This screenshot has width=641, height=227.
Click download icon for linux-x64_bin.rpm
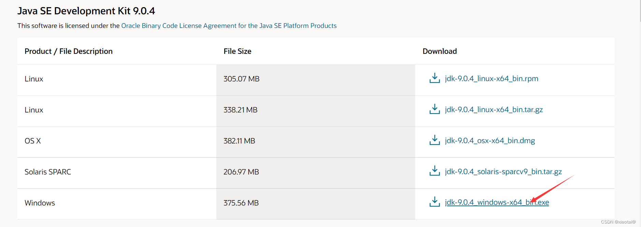pos(434,78)
